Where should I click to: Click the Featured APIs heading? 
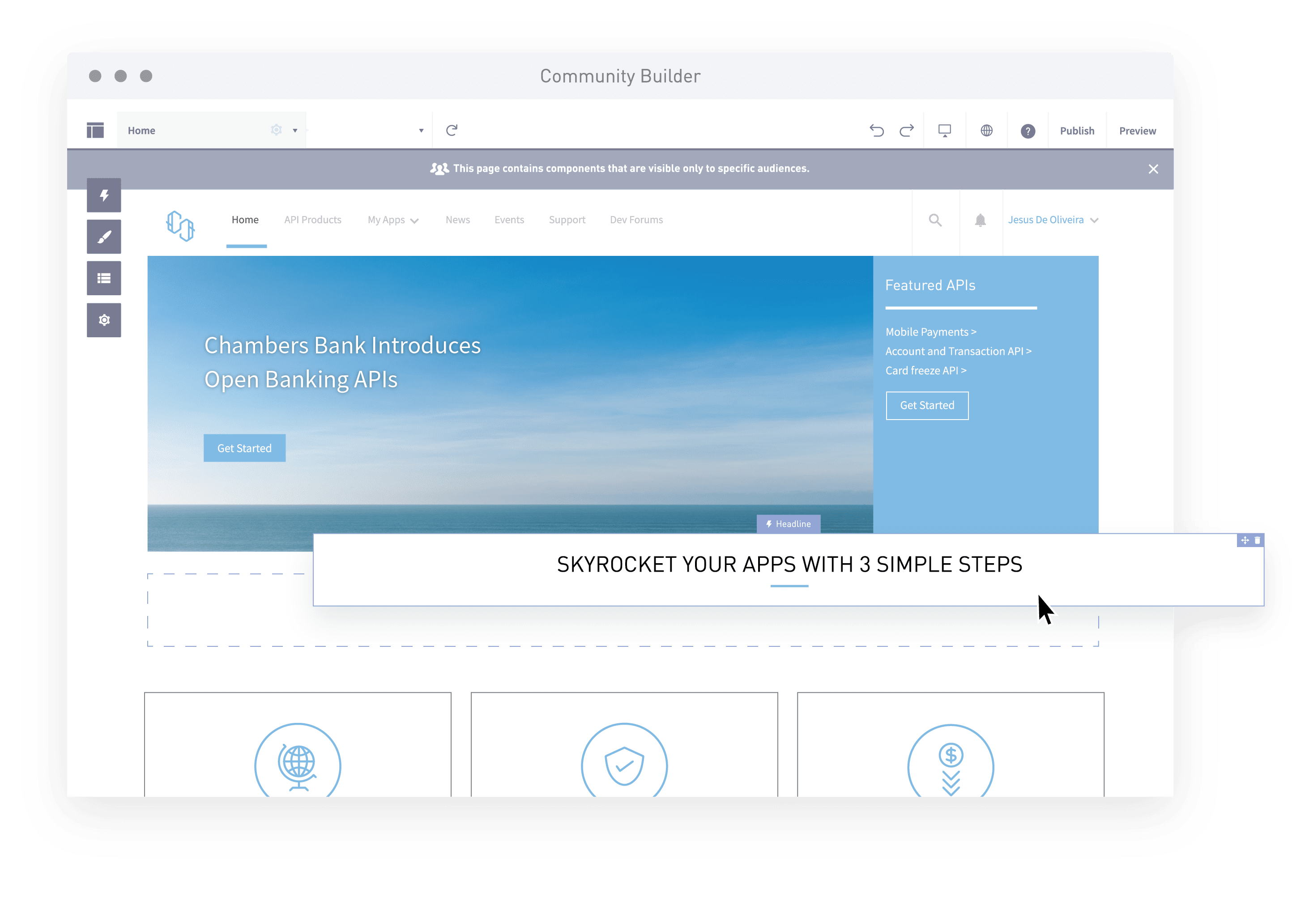[x=930, y=285]
